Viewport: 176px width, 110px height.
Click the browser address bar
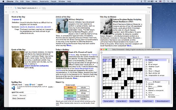[82, 12]
